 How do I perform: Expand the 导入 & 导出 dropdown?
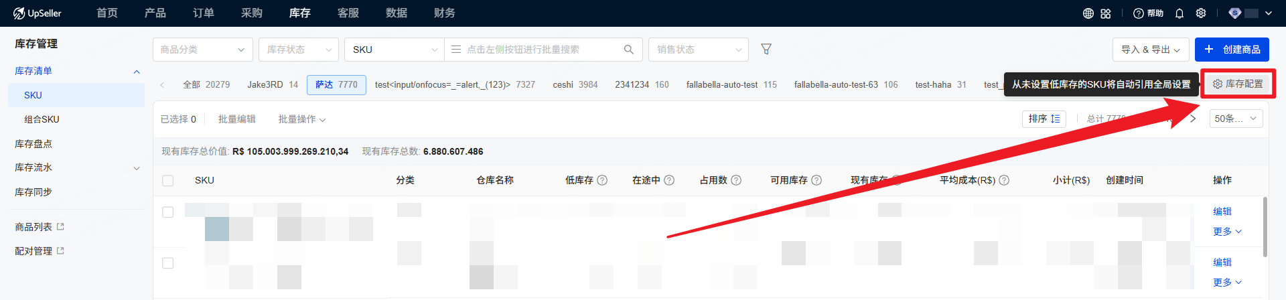(1150, 50)
